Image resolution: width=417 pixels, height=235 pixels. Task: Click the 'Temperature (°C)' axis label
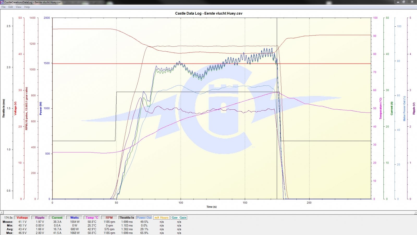click(x=381, y=108)
